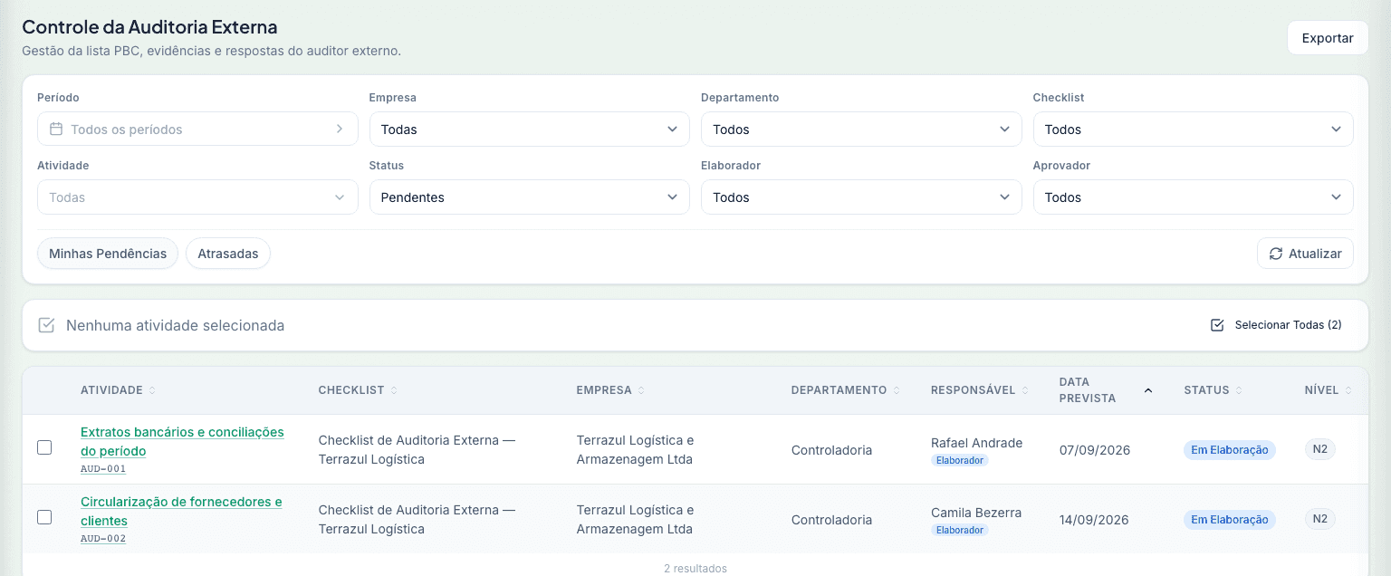Sort by the Departamento column sort icon

[x=897, y=390]
